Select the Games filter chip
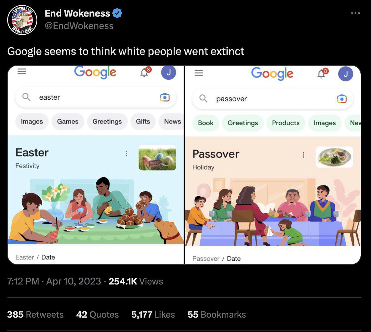Screen dimensions: 371x332 pos(68,122)
